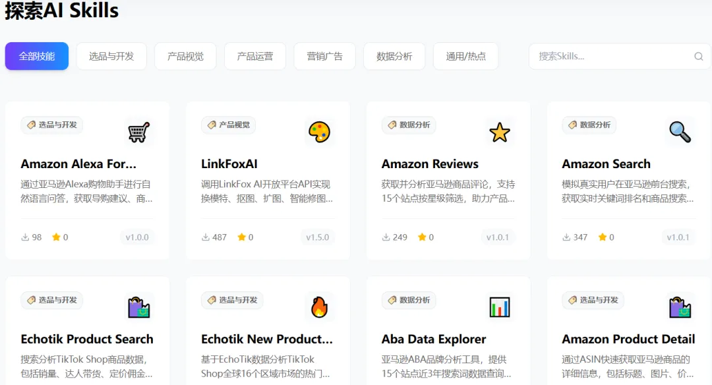This screenshot has height=385, width=712.
Task: Click the download count 249
Action: tap(400, 237)
